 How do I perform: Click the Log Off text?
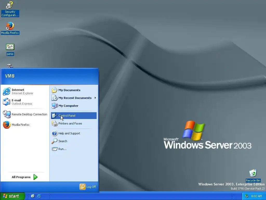[91, 187]
